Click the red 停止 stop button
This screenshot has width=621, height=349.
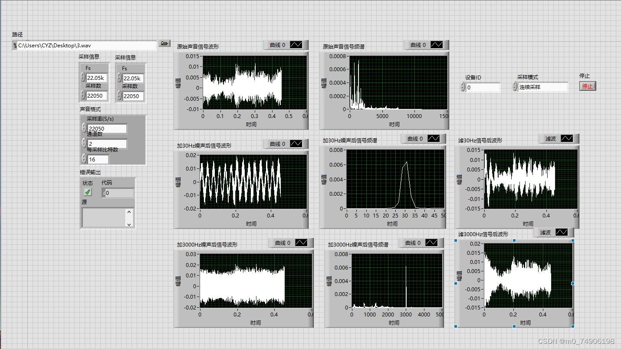tap(588, 86)
